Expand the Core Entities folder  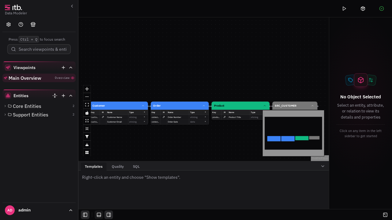pos(5,106)
